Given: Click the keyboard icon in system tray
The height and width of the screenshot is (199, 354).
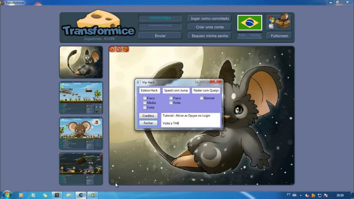Looking at the screenshot, I should [x=295, y=195].
